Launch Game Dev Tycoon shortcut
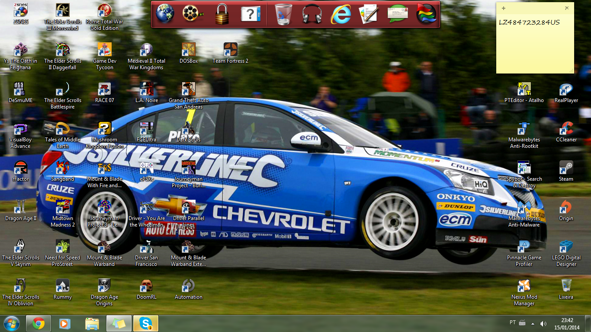Screen dimensions: 591x332 click(x=104, y=56)
